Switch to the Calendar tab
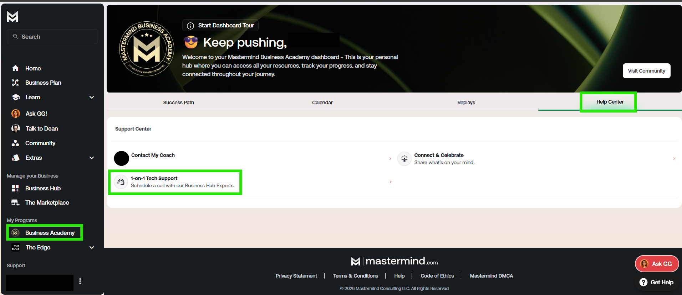Viewport: 682px width, 295px height. coord(322,102)
